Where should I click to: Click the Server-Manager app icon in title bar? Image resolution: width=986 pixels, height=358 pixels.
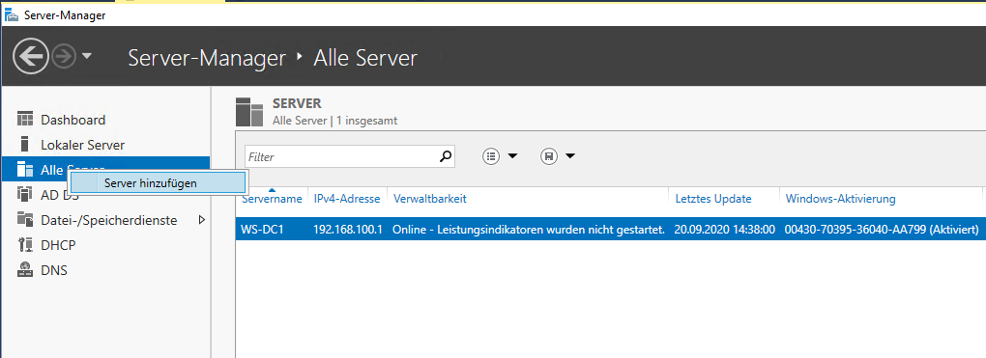coord(12,15)
